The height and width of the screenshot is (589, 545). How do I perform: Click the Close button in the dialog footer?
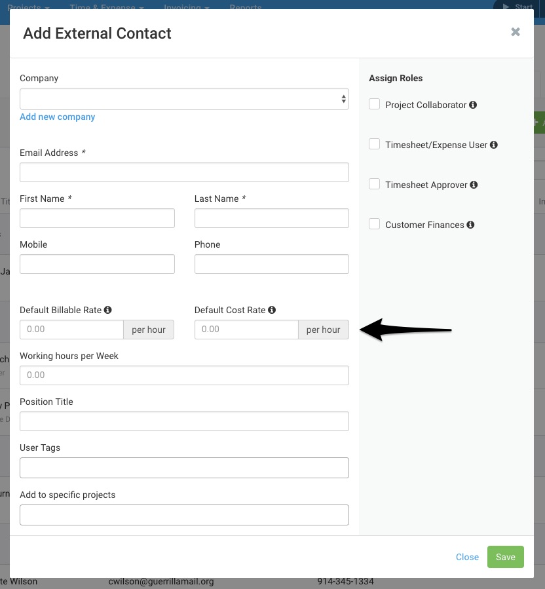click(467, 557)
